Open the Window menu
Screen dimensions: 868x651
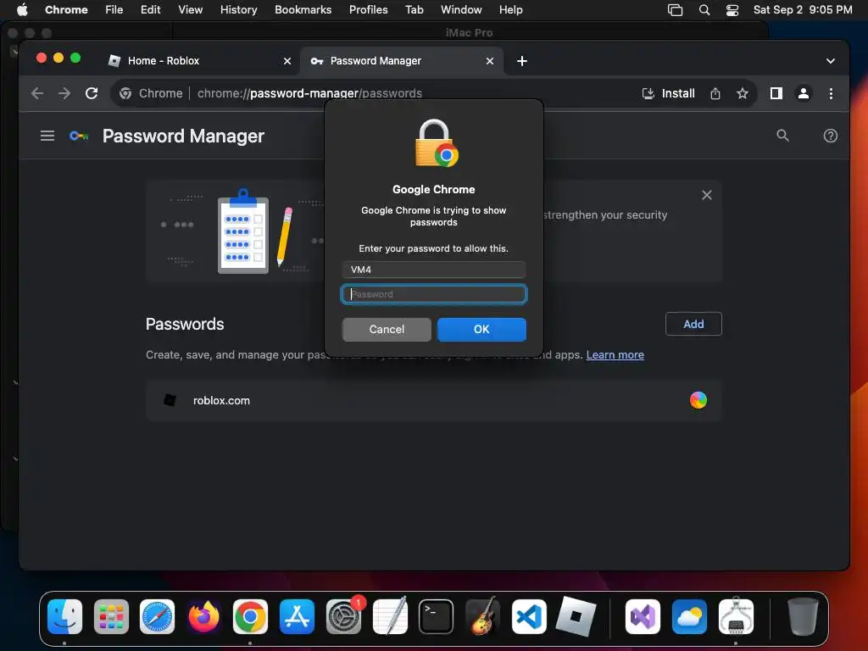pos(460,10)
